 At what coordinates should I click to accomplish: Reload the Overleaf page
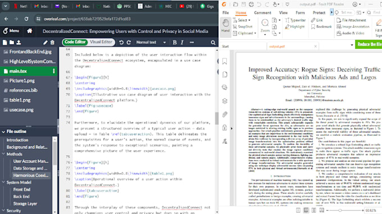click(x=26, y=19)
